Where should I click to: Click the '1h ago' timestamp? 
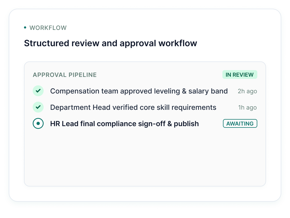(x=247, y=107)
